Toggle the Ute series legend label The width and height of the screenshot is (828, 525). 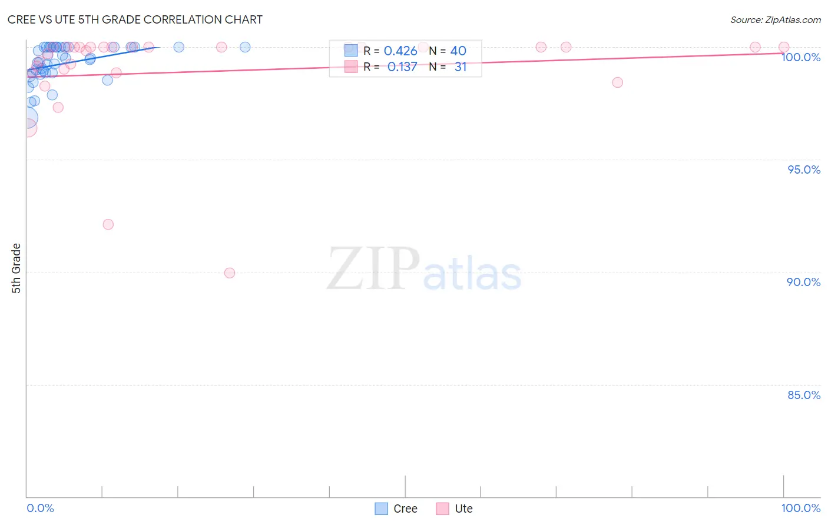[463, 509]
